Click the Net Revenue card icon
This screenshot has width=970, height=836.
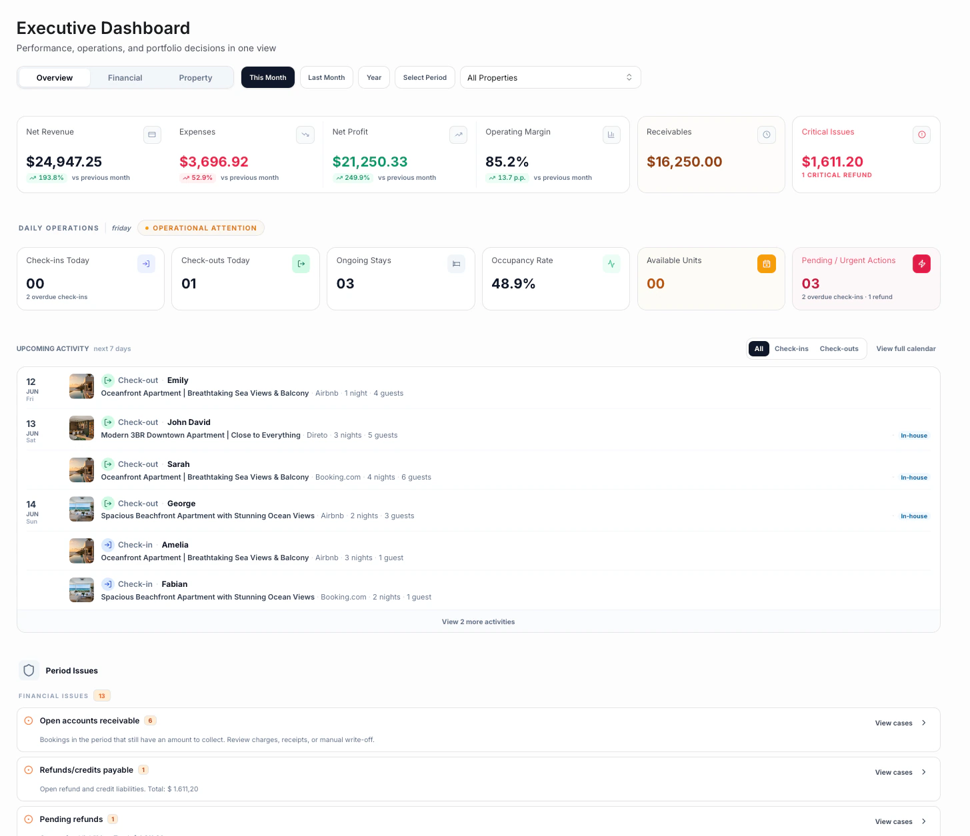tap(152, 135)
